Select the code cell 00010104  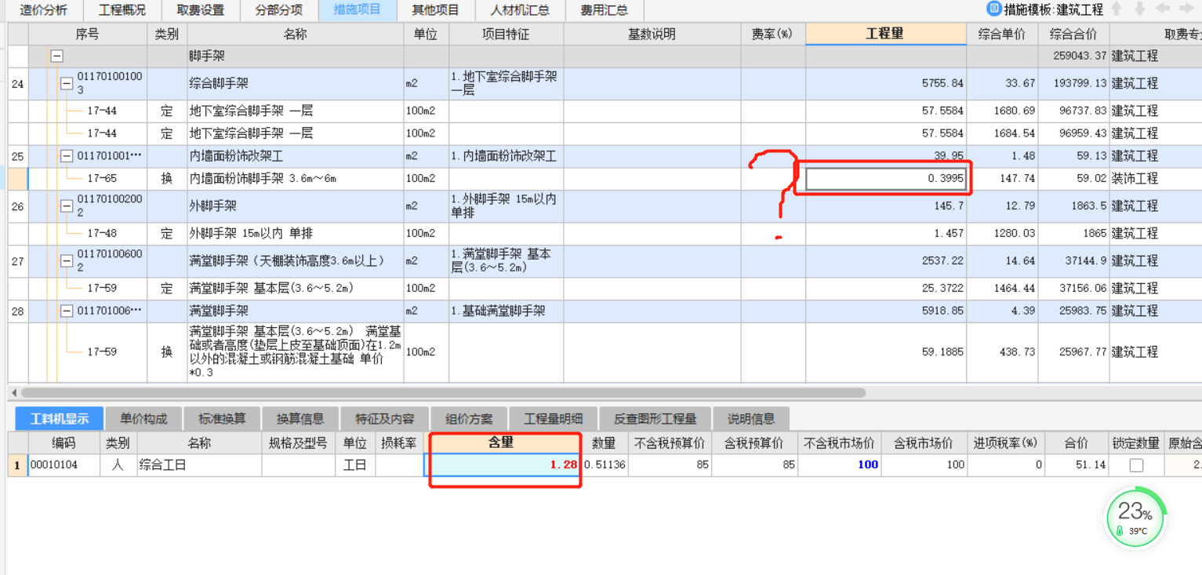tap(63, 465)
